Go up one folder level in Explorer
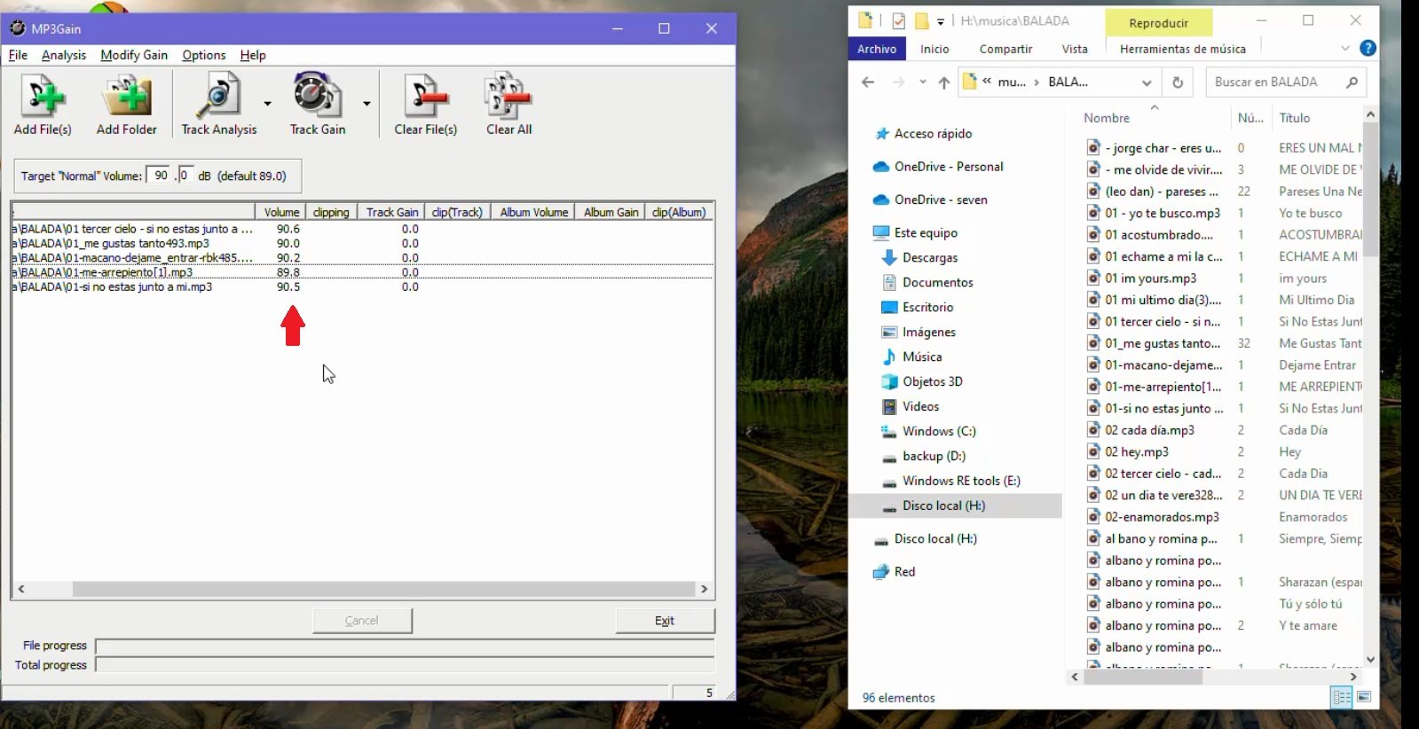1419x729 pixels. (x=944, y=82)
